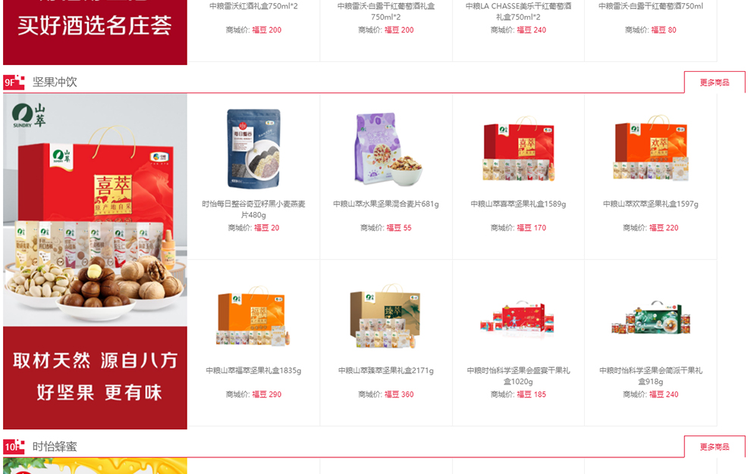Click the 买好酒选名庄荟 wine banner
The image size is (751, 474).
pos(95,32)
